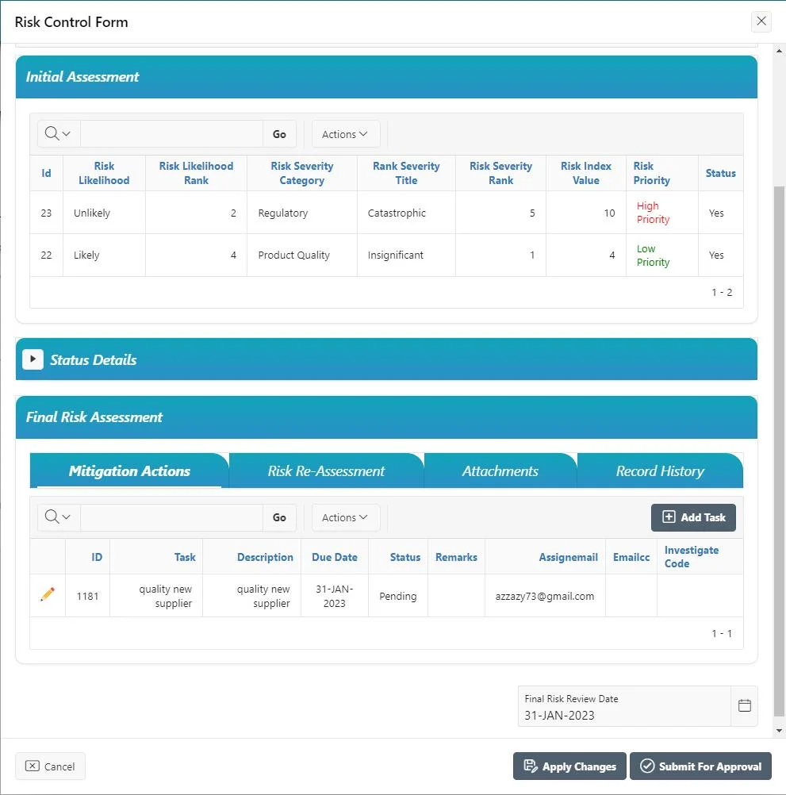This screenshot has width=786, height=795.
Task: Click the checkmark icon on Submit For Approval
Action: coord(647,766)
